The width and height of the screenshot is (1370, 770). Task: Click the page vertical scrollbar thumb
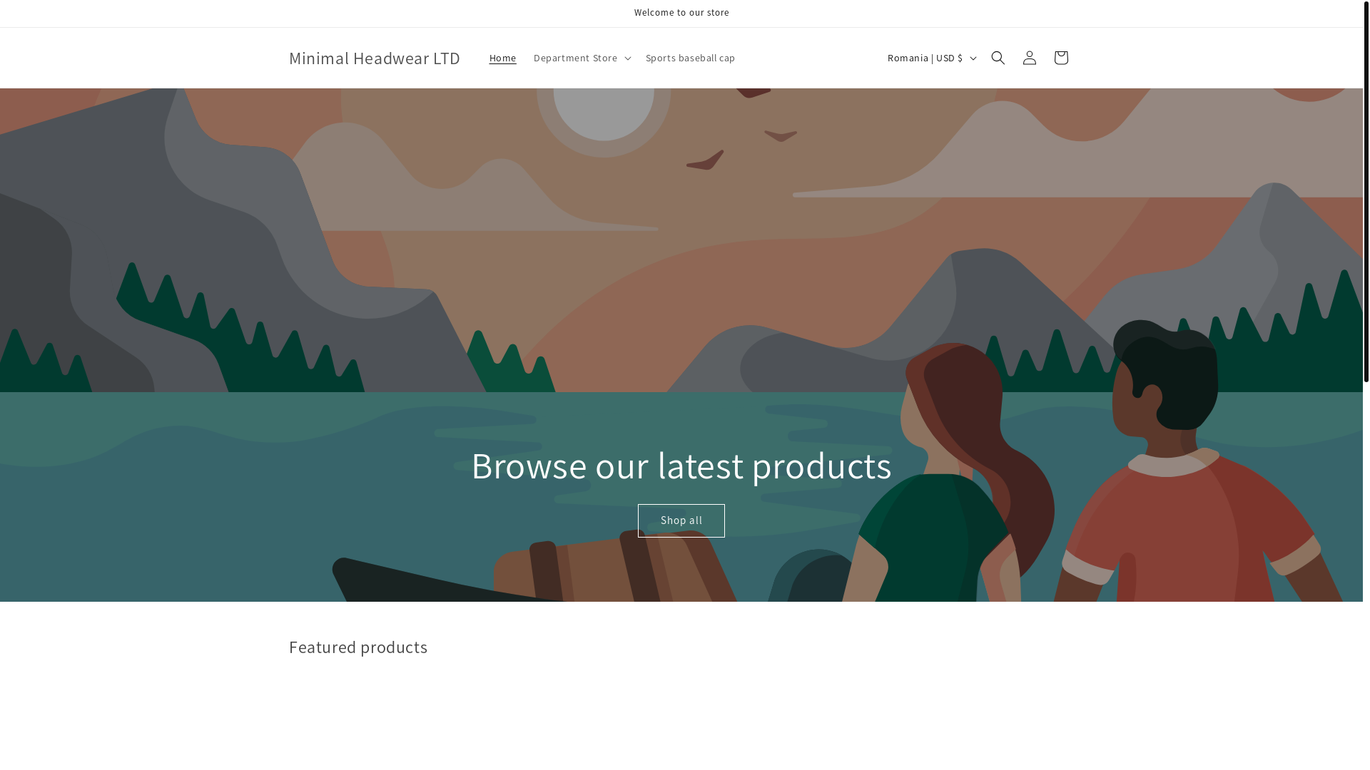[1366, 192]
